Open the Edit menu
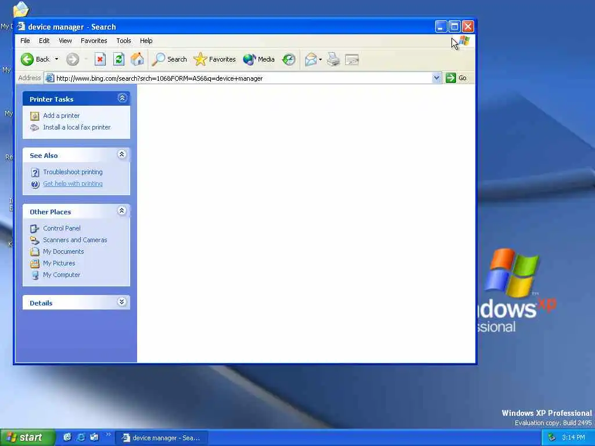This screenshot has width=595, height=446. [44, 41]
